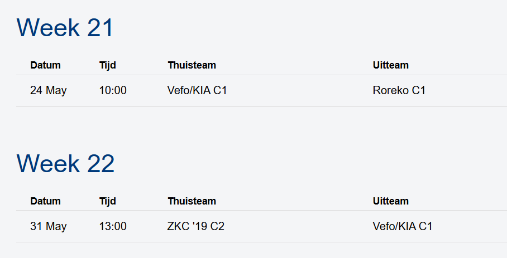Click the 13:00 time cell
Viewport: 507px width, 258px height.
point(113,226)
